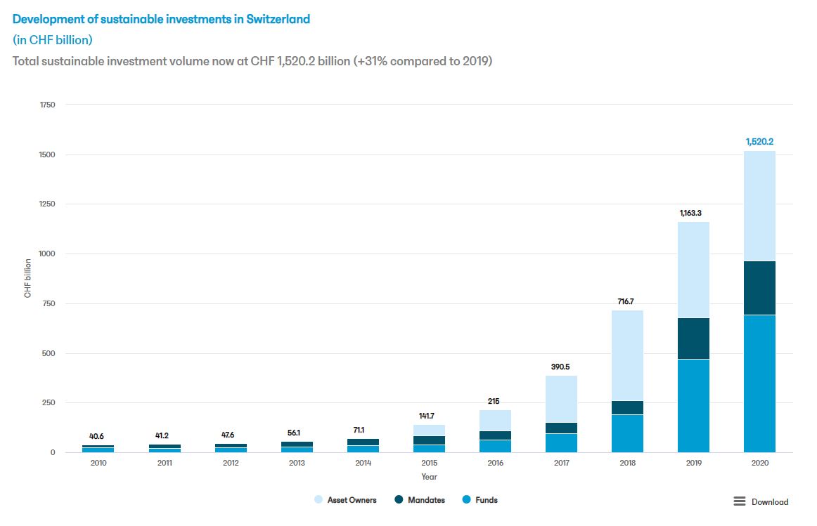Click the 390.5 label above 2017

click(x=560, y=365)
